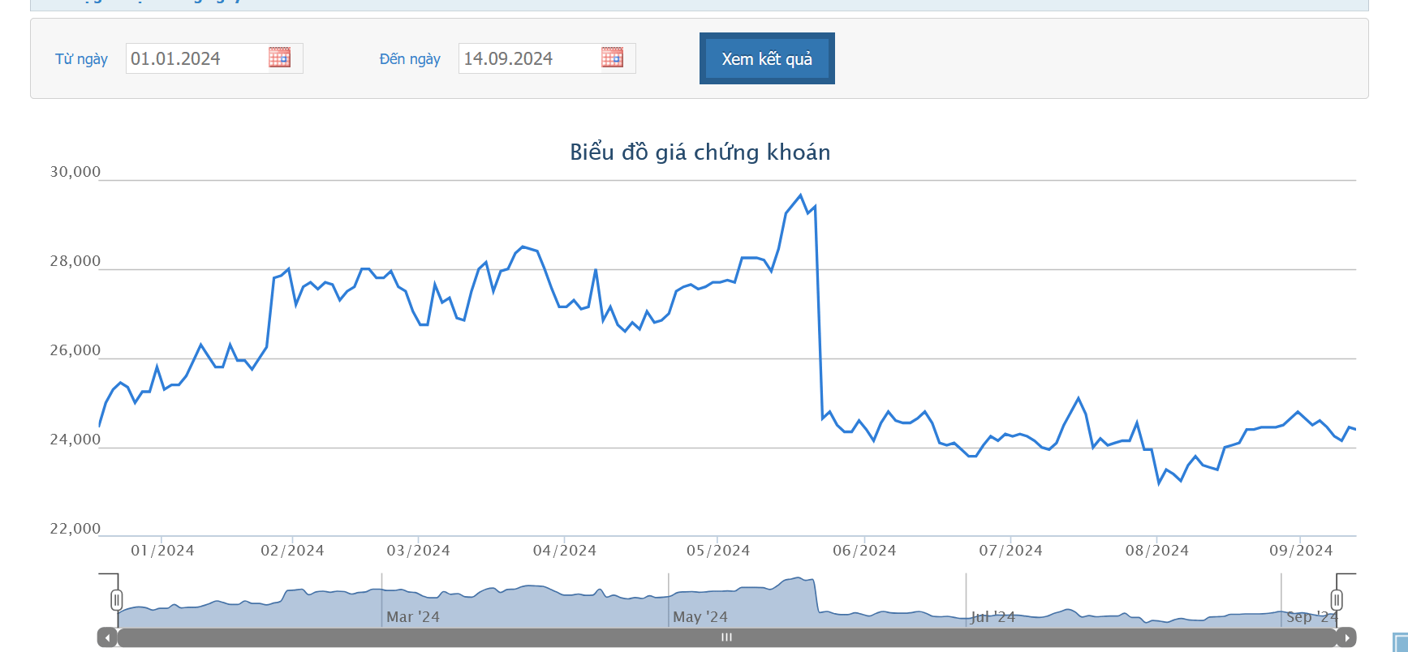Click the 05/2024 x-axis label
The height and width of the screenshot is (652, 1408).
(x=718, y=551)
